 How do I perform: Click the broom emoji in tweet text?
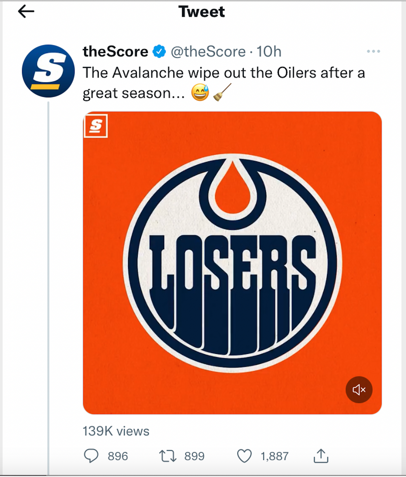pos(222,93)
